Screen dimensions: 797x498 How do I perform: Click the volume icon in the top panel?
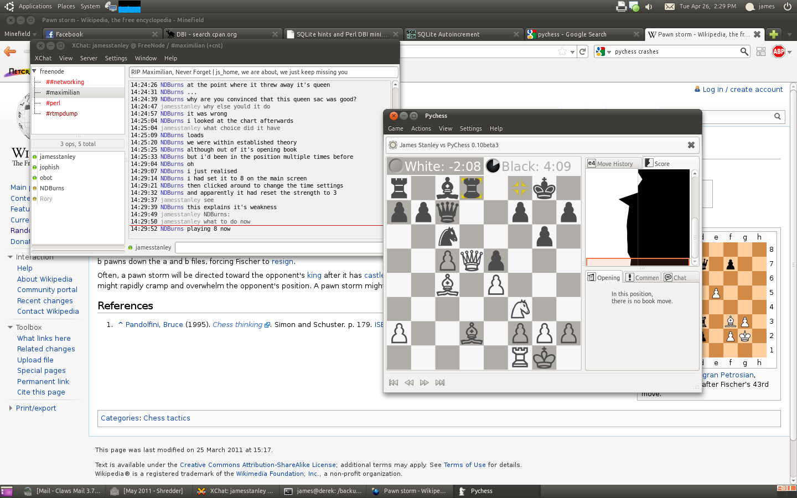tap(649, 7)
